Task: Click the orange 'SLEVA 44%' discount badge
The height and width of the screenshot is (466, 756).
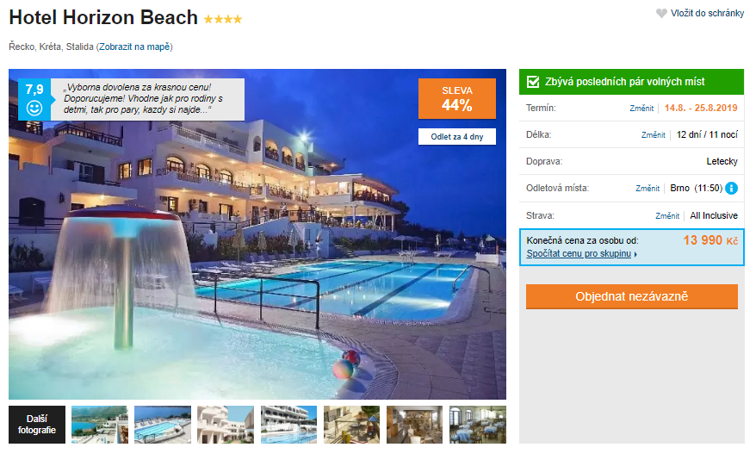Action: (456, 99)
